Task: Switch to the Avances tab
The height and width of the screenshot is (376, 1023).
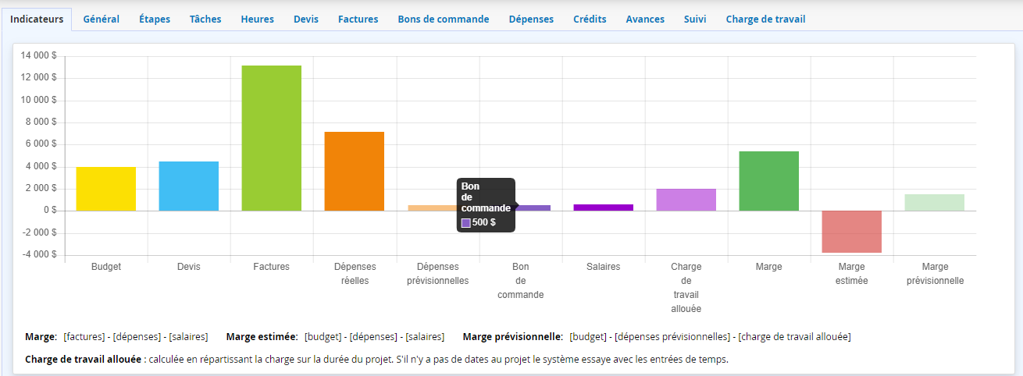Action: click(x=645, y=20)
